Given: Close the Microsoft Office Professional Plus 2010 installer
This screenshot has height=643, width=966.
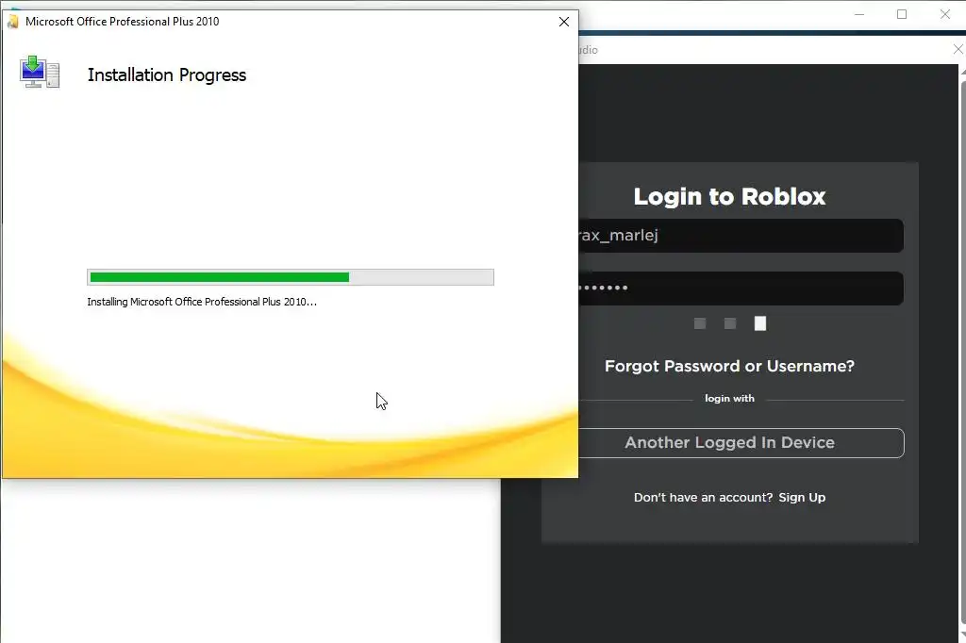Looking at the screenshot, I should pyautogui.click(x=564, y=22).
